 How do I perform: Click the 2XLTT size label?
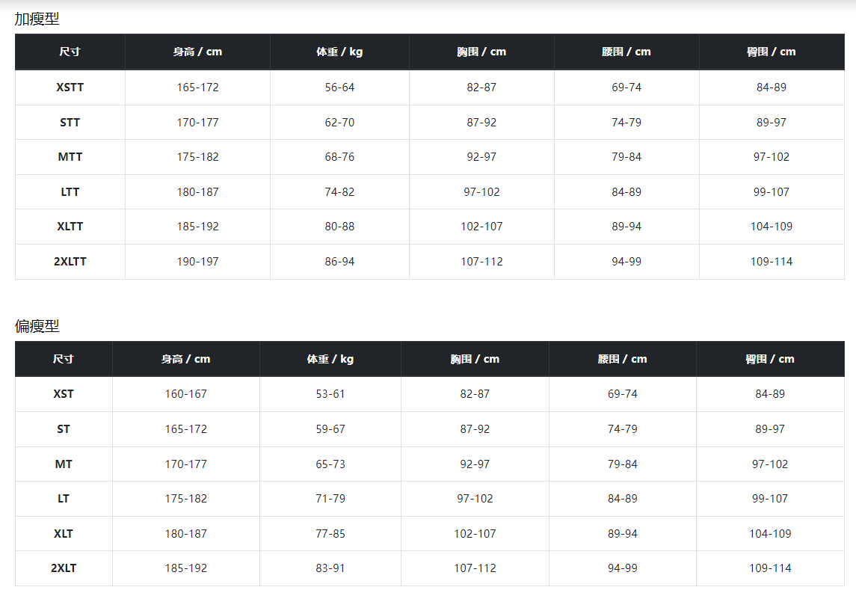pyautogui.click(x=70, y=262)
